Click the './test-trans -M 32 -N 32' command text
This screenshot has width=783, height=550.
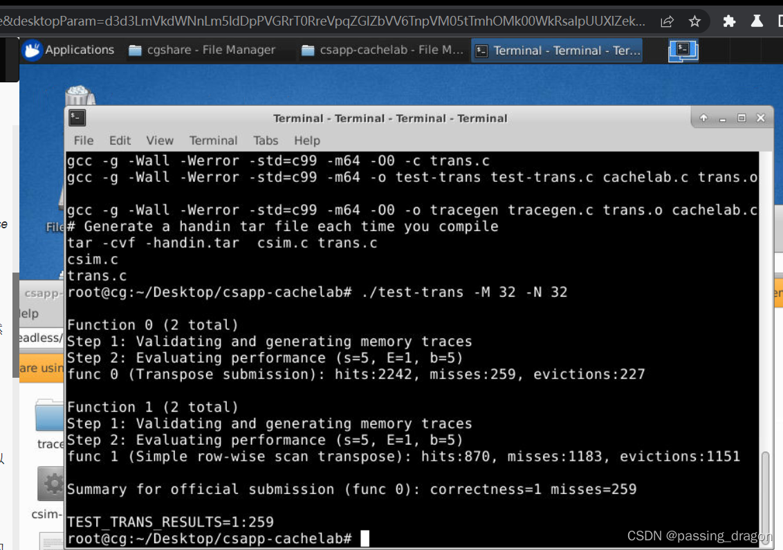pos(464,292)
